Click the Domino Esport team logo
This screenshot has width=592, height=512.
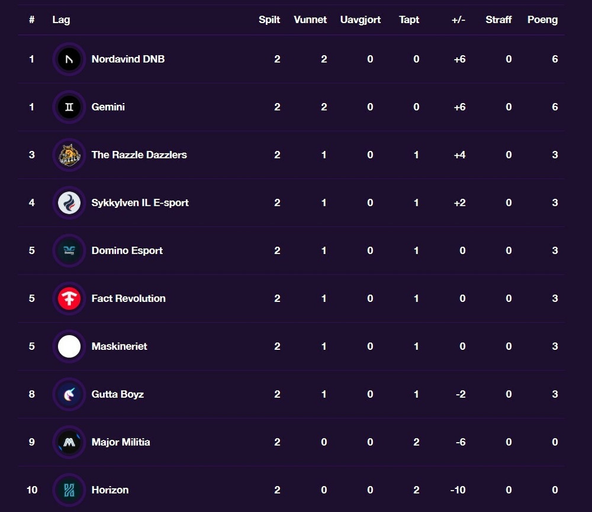point(69,251)
